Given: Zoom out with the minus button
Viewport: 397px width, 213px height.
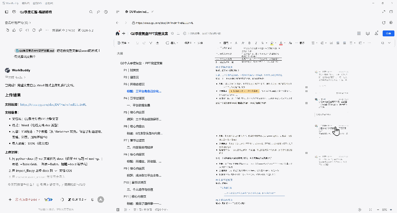Looking at the screenshot, I should [x=378, y=210].
